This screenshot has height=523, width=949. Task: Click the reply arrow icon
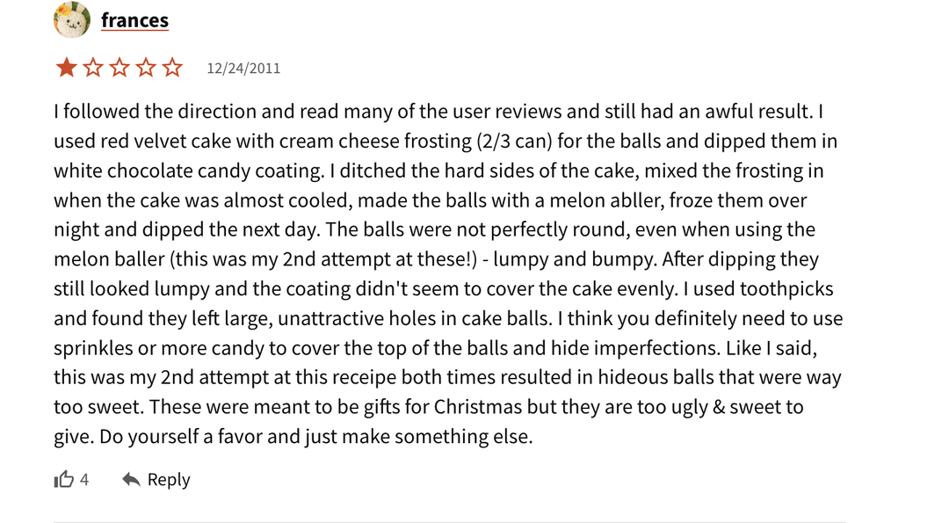pos(131,479)
